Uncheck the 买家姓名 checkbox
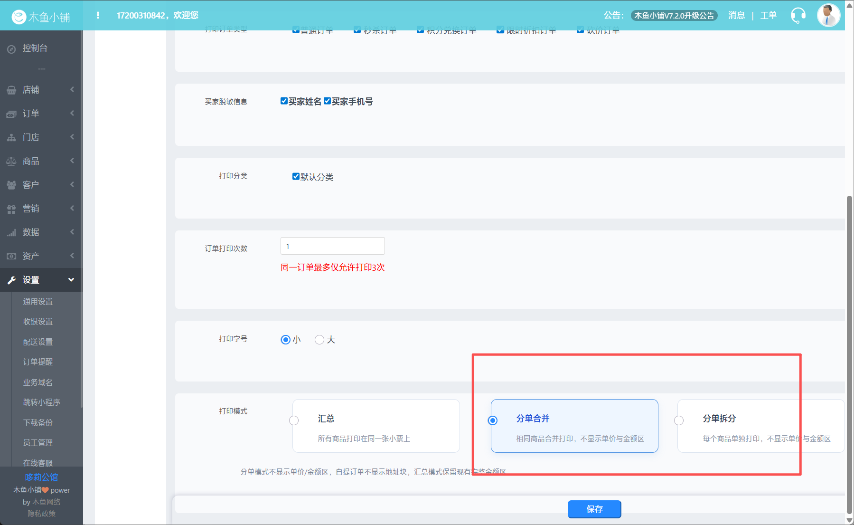This screenshot has width=854, height=525. [284, 101]
